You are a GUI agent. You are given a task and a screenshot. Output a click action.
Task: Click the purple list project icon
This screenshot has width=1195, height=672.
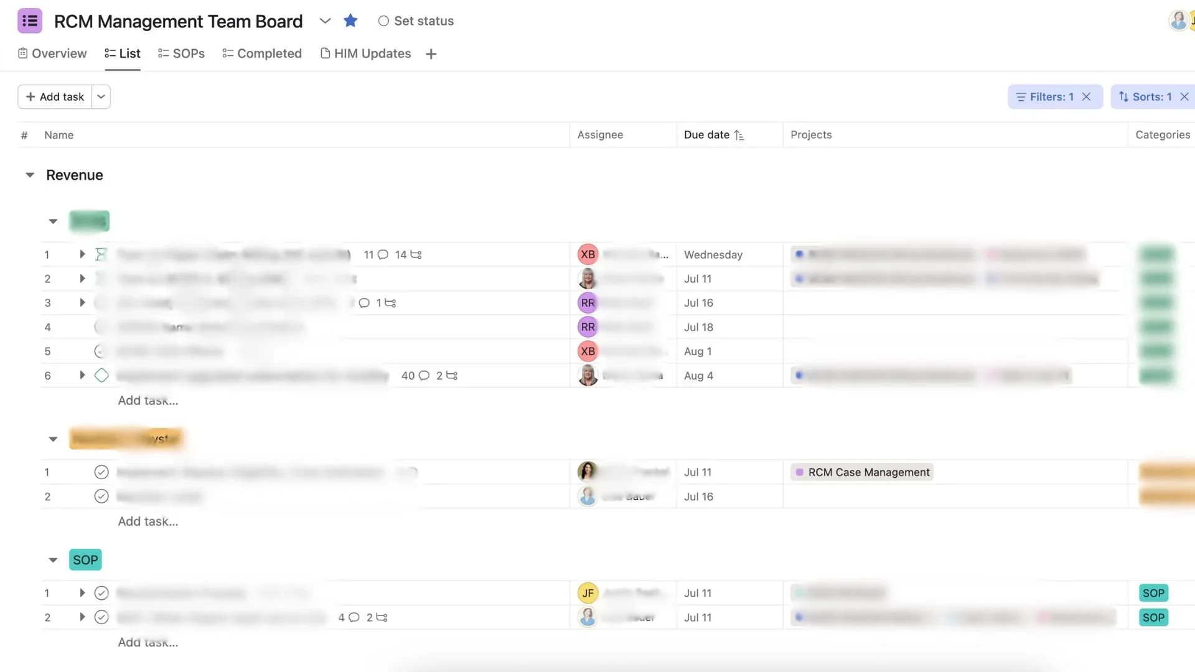coord(29,21)
